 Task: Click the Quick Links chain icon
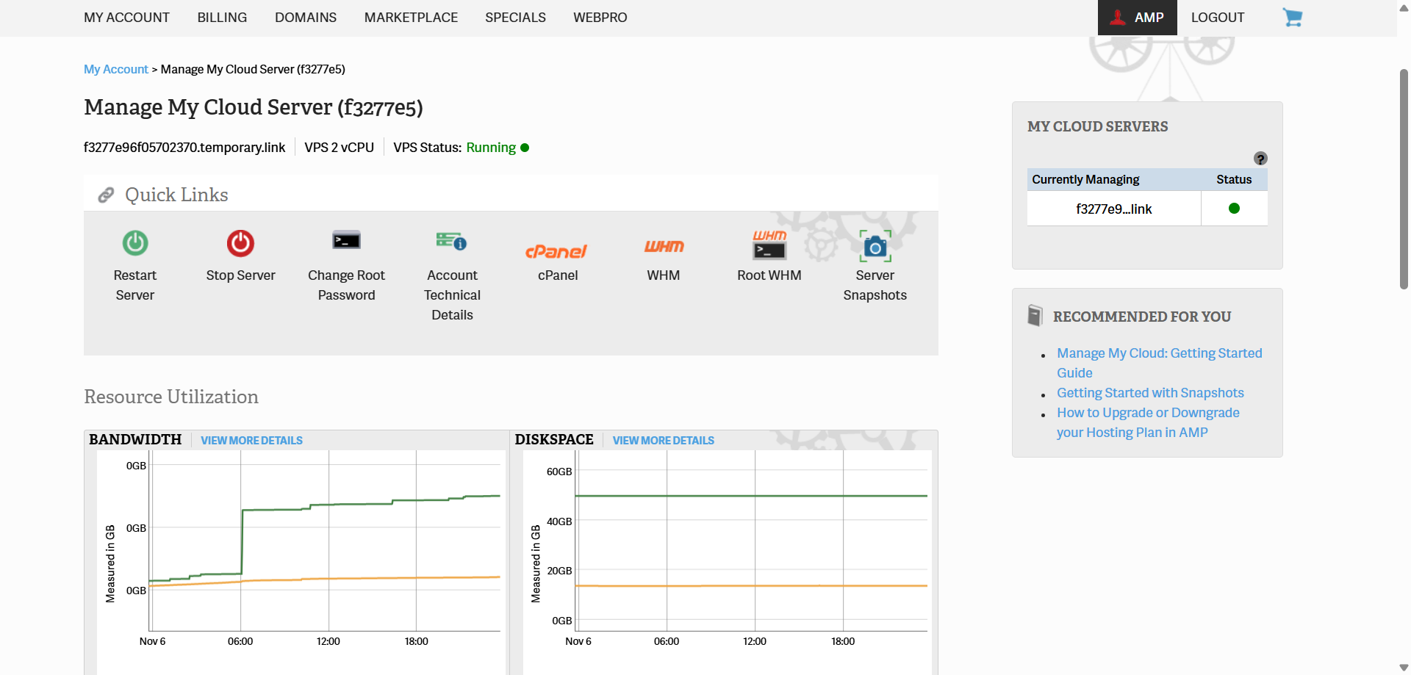[x=106, y=195]
